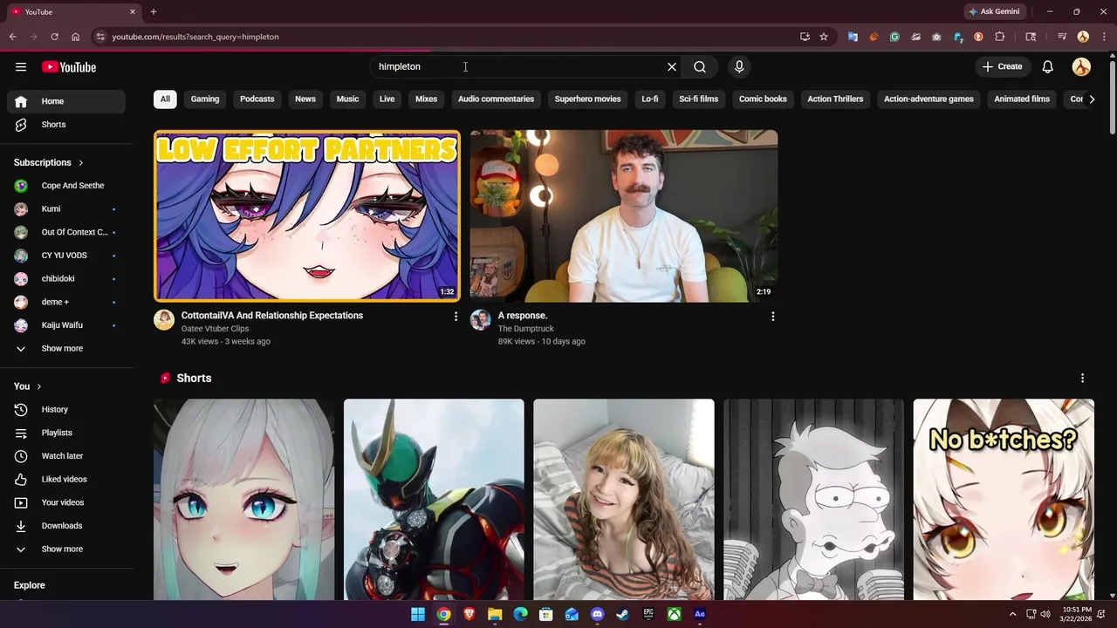Open the YouTube hamburger guide menu

21,67
